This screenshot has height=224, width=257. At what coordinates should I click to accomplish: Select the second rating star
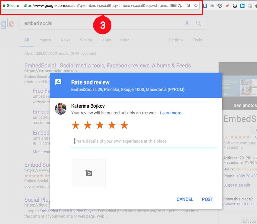pyautogui.click(x=88, y=125)
